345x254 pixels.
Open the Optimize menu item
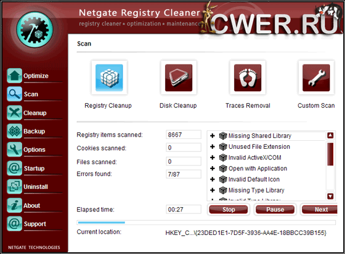(36, 76)
